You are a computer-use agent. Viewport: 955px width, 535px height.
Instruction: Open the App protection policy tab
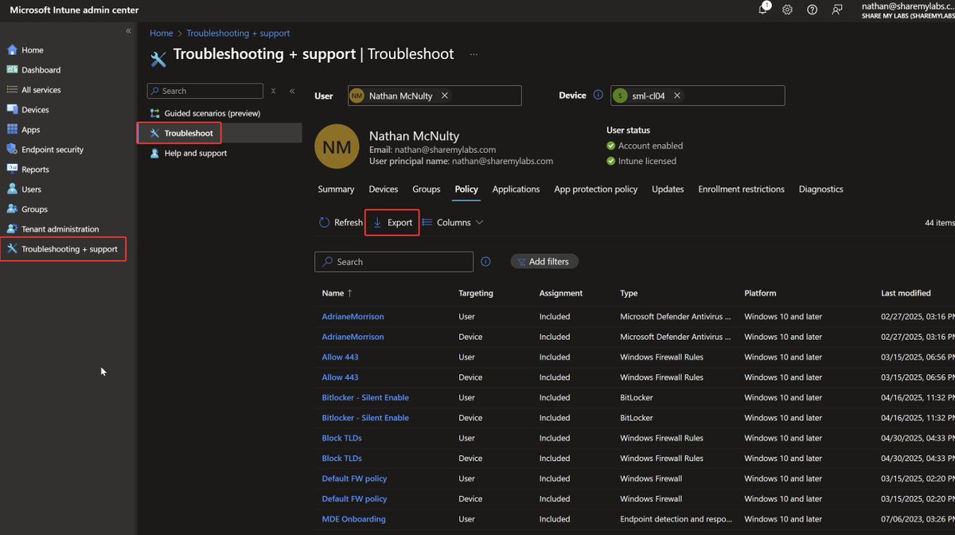click(596, 189)
